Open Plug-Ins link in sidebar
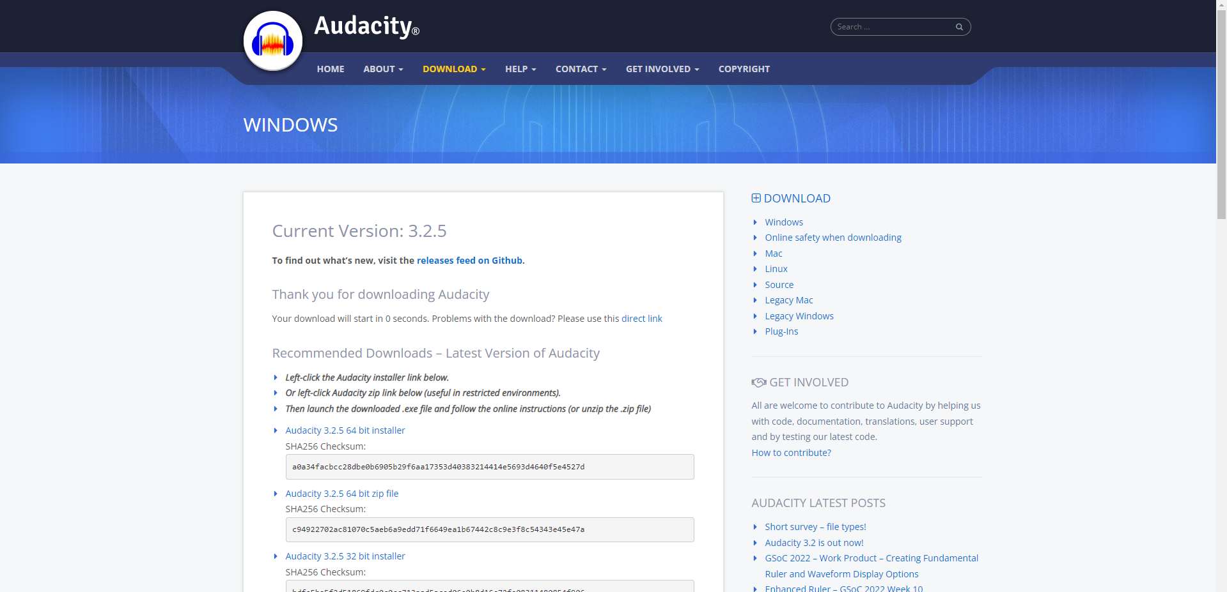Screen dimensions: 1227x592 tap(781, 331)
